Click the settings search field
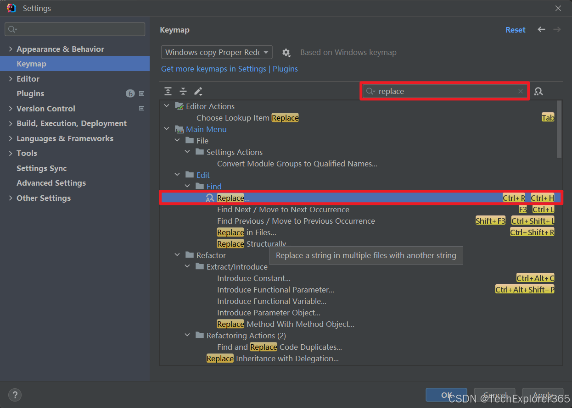 point(75,29)
